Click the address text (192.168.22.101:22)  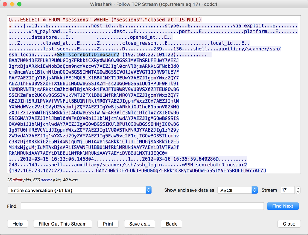pos(149,54)
